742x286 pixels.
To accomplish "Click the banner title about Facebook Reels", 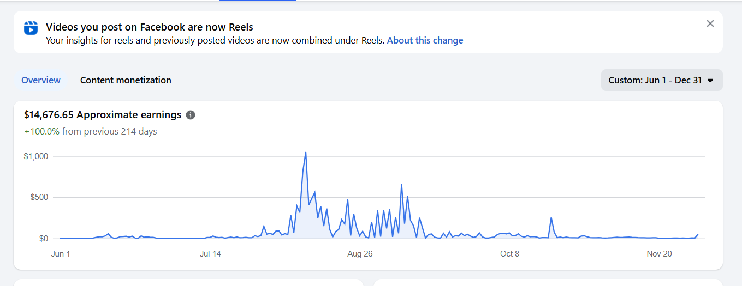I will (149, 27).
